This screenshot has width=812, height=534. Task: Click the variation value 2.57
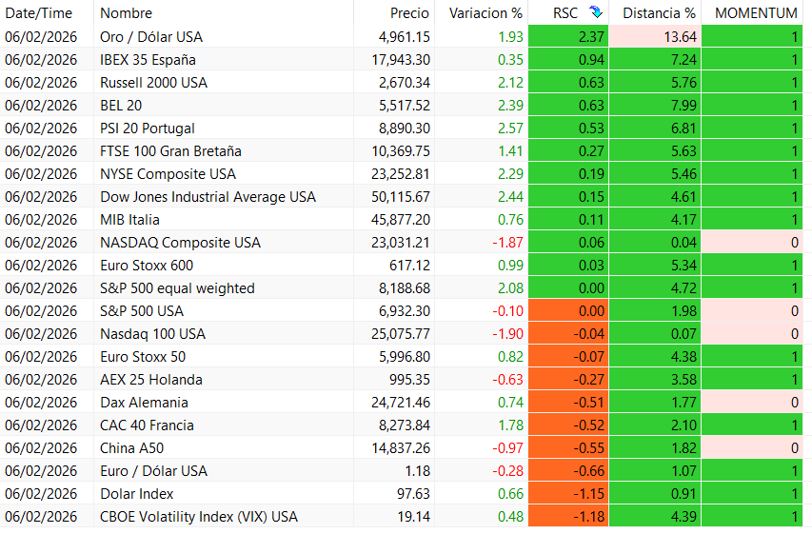[510, 128]
